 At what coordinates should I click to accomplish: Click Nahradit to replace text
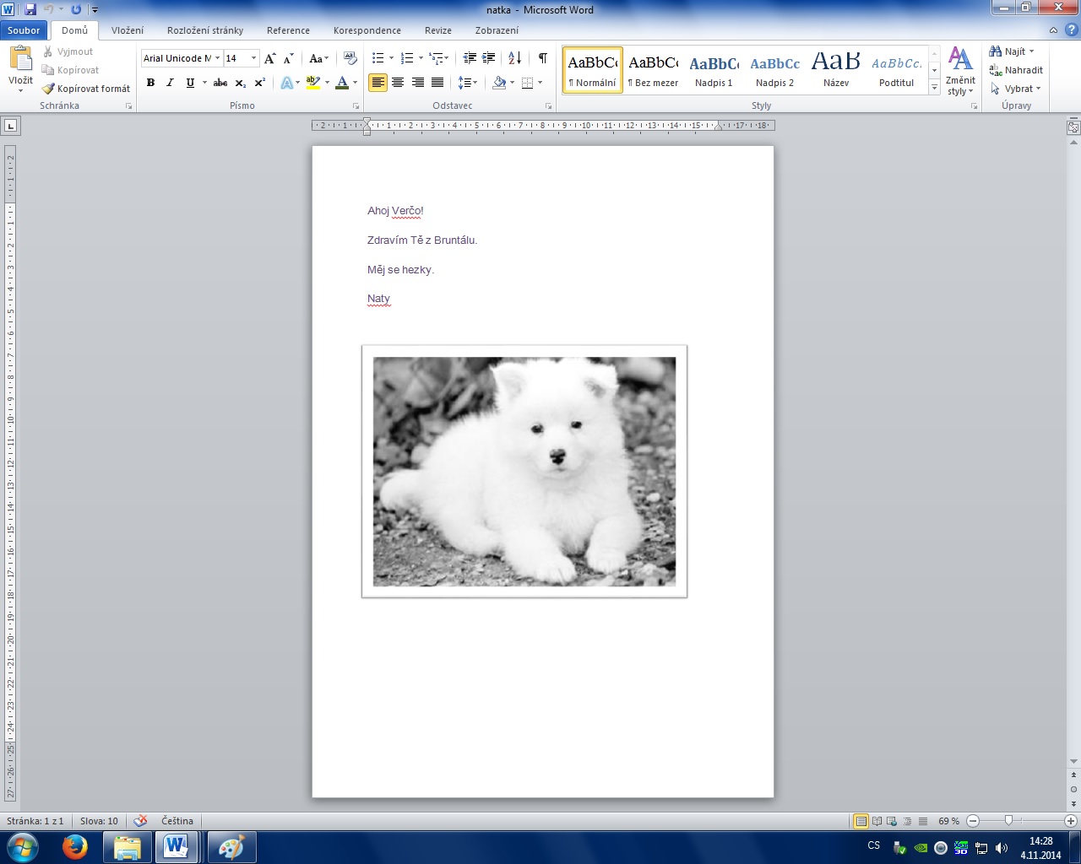tap(1016, 70)
